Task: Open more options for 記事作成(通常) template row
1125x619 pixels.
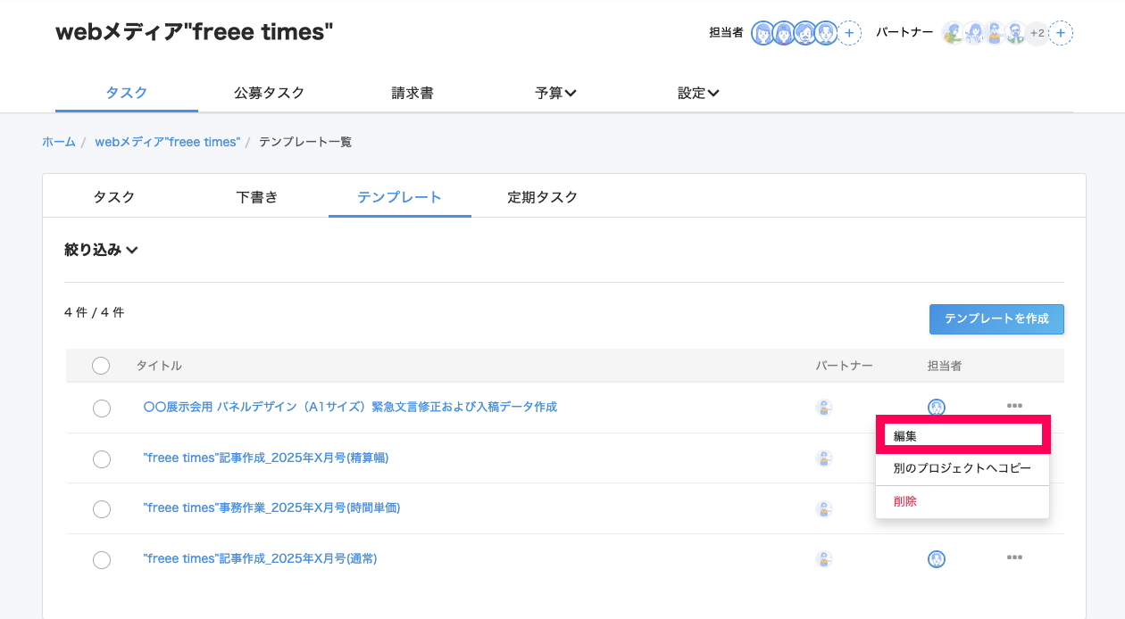Action: tap(1014, 557)
